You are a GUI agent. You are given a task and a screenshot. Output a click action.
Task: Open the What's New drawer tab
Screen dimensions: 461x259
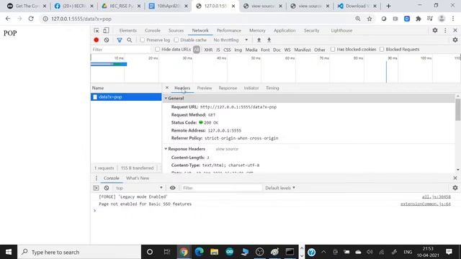(138, 178)
